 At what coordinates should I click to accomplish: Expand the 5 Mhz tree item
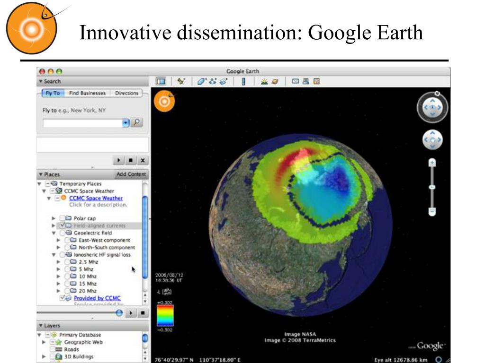point(58,269)
